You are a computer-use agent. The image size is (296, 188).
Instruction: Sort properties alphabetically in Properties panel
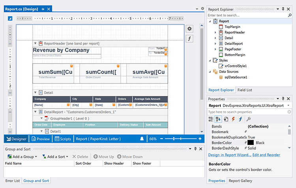point(218,119)
